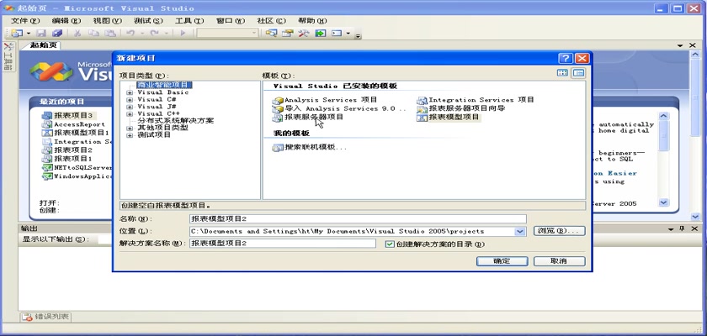The width and height of the screenshot is (707, 336).
Task: Click the Command Window toolbar icon
Action: tap(337, 34)
